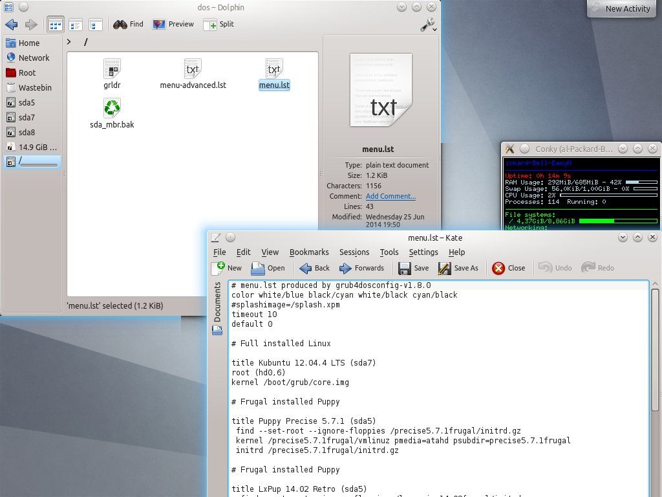The width and height of the screenshot is (662, 497).
Task: Click Open in Kate toolbar
Action: point(268,268)
